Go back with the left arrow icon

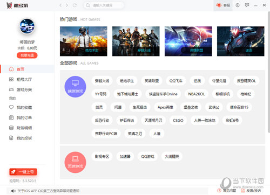60,5
